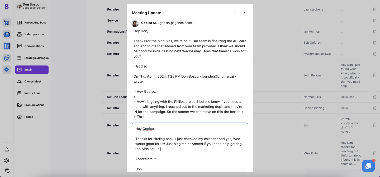Delete the John Perkins email row
The height and width of the screenshot is (177, 380).
tap(374, 75)
